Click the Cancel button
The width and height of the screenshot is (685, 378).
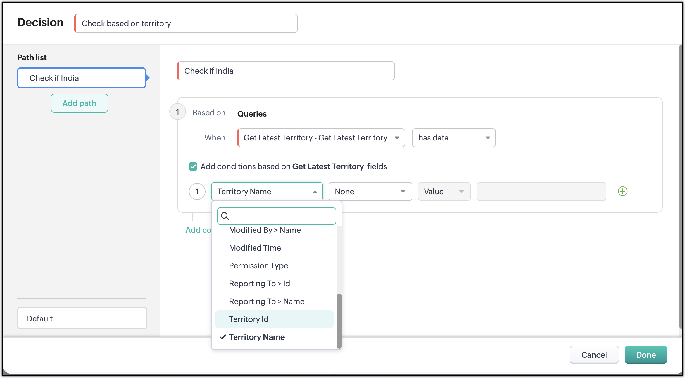(x=594, y=355)
